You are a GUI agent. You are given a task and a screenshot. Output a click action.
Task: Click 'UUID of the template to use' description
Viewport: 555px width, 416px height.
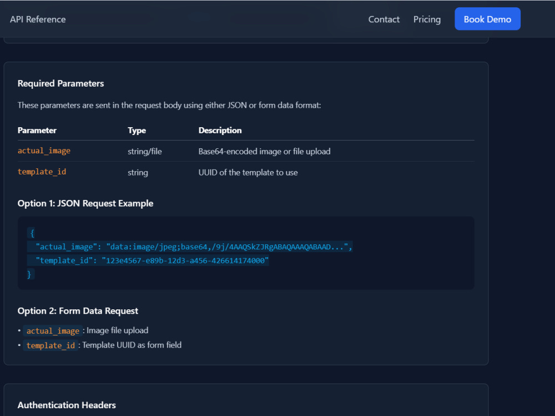pos(248,173)
